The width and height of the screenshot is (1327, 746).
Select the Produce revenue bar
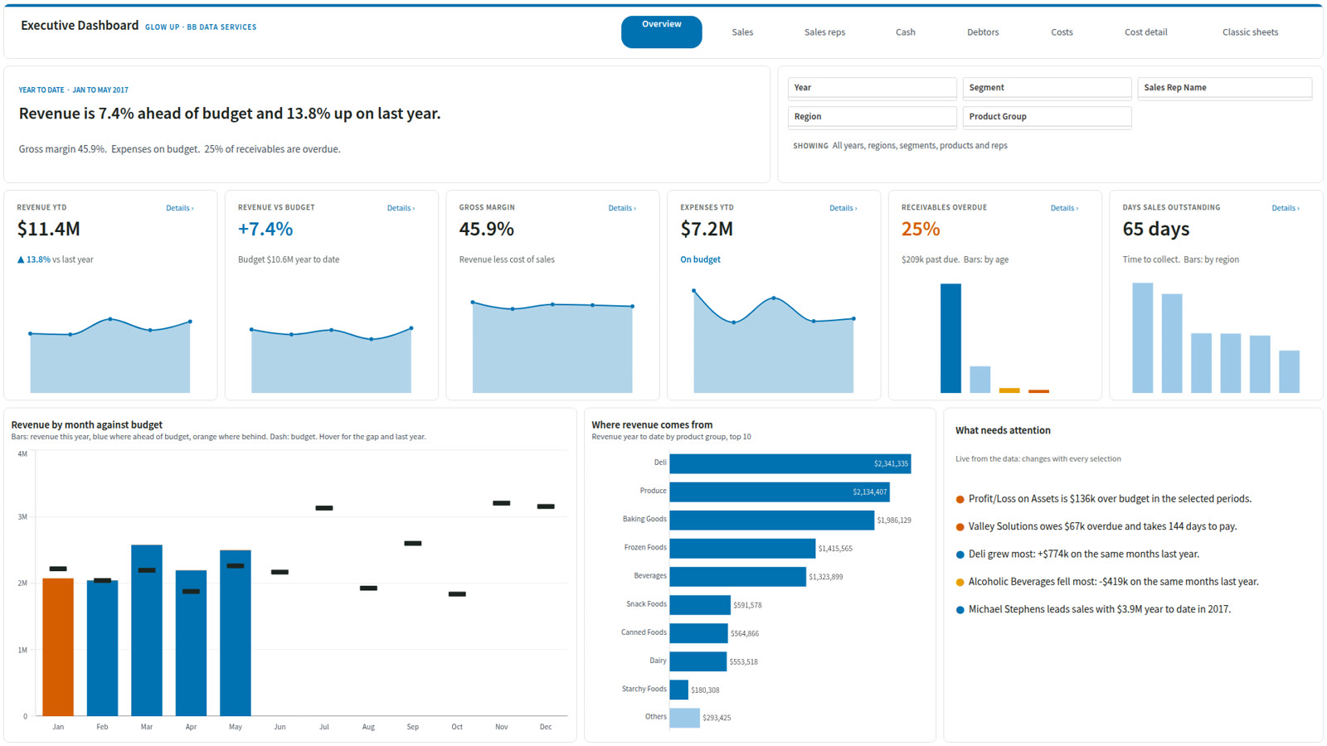click(x=780, y=492)
